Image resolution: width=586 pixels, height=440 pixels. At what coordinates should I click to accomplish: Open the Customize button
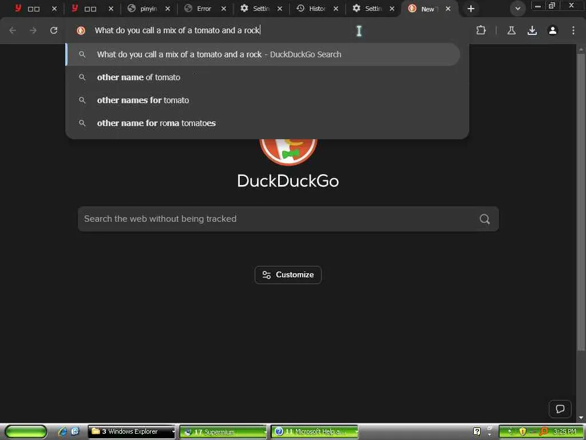(288, 275)
